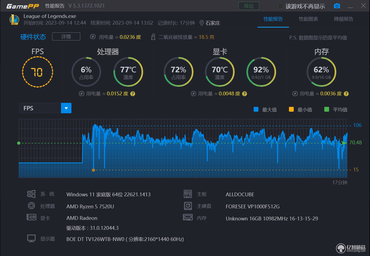Click the League of Legends.exe title text
370x256 pixels.
tap(50, 16)
